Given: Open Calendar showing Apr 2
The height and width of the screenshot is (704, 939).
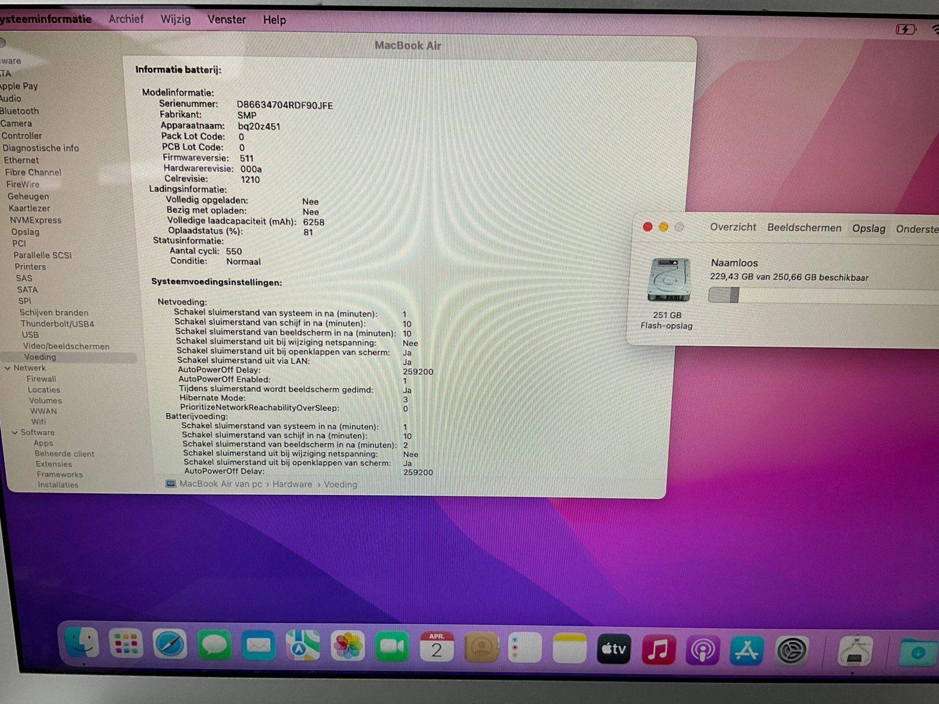Looking at the screenshot, I should click(x=437, y=648).
